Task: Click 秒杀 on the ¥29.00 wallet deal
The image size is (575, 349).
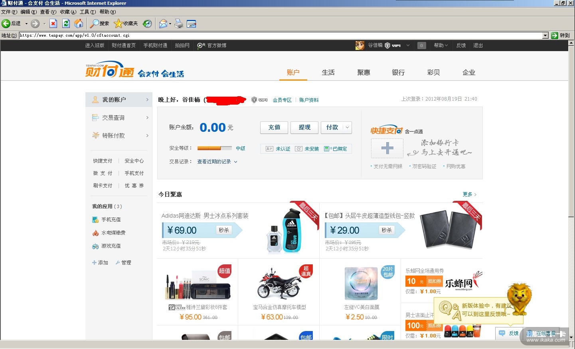Action: pyautogui.click(x=387, y=230)
